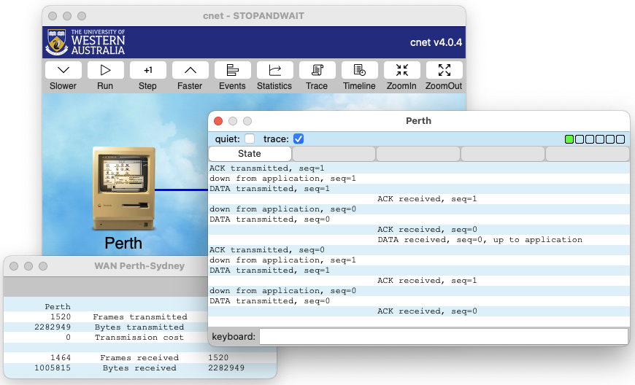
Task: Select the State tab in Perth window
Action: tap(250, 154)
